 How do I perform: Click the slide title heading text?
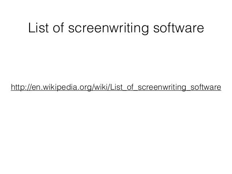point(116,28)
